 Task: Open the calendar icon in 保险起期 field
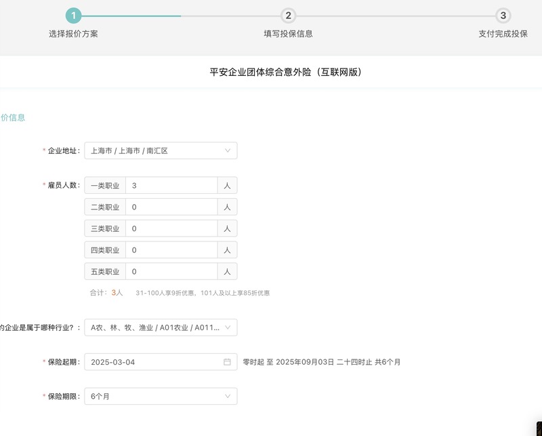[227, 362]
